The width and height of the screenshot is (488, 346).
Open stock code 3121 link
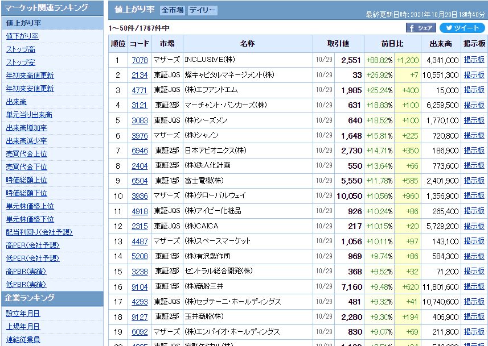tap(140, 105)
